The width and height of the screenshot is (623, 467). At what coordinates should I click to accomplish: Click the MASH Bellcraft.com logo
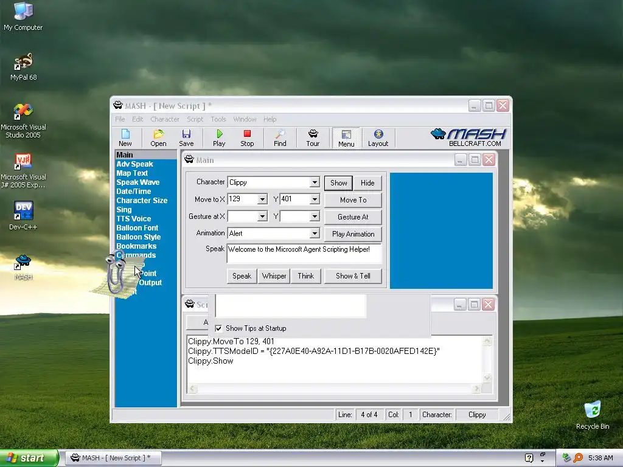coord(468,137)
